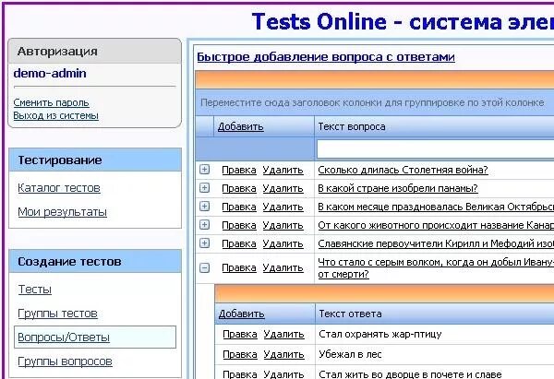The height and width of the screenshot is (379, 554).
Task: Click the 'Тестирование' section header
Action: 95,160
